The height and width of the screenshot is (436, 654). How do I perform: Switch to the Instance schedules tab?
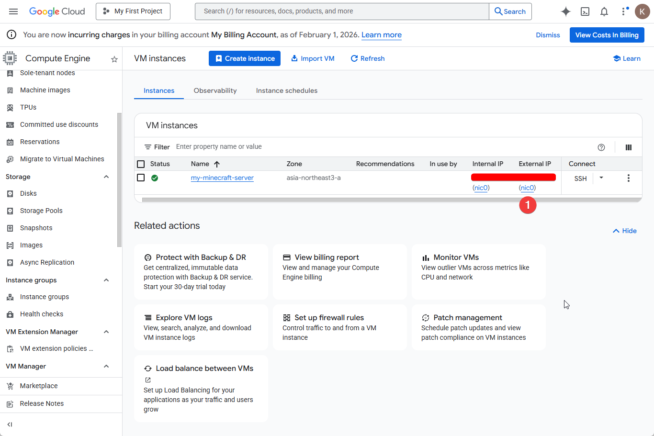(x=287, y=90)
